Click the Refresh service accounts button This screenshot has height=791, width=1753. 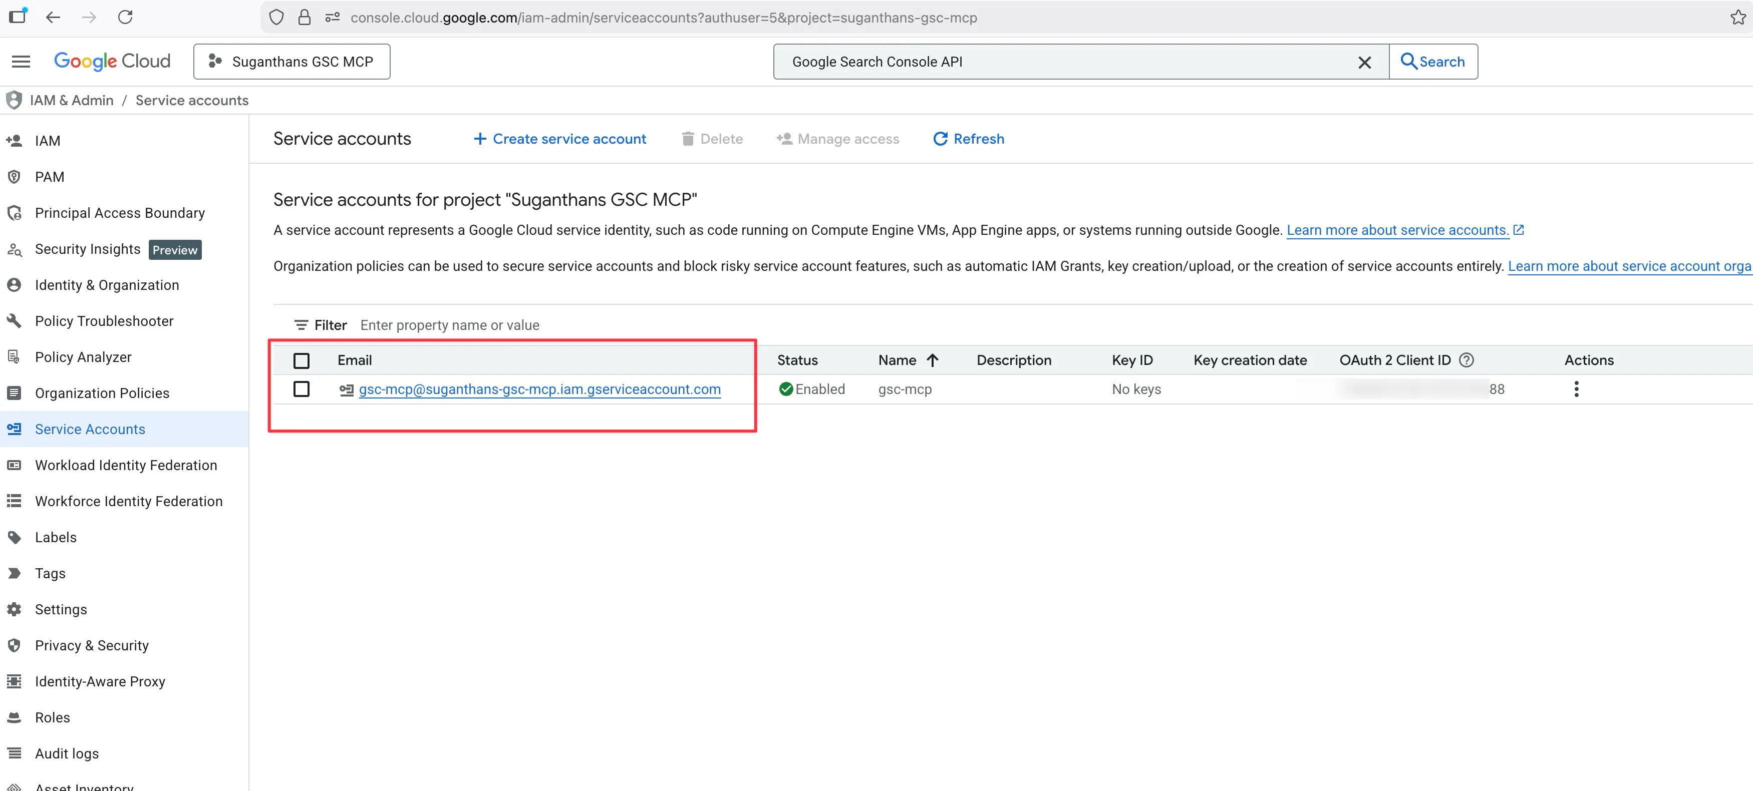[x=968, y=139]
